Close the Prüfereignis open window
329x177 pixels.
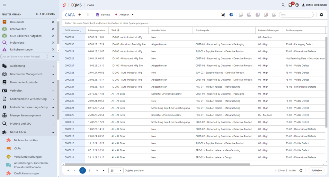[53, 43]
